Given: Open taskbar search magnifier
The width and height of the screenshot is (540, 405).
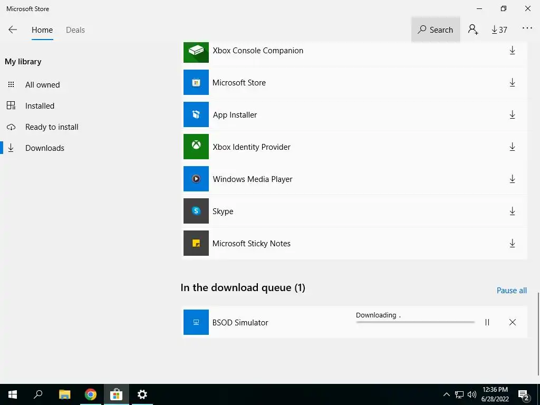Looking at the screenshot, I should [38, 394].
